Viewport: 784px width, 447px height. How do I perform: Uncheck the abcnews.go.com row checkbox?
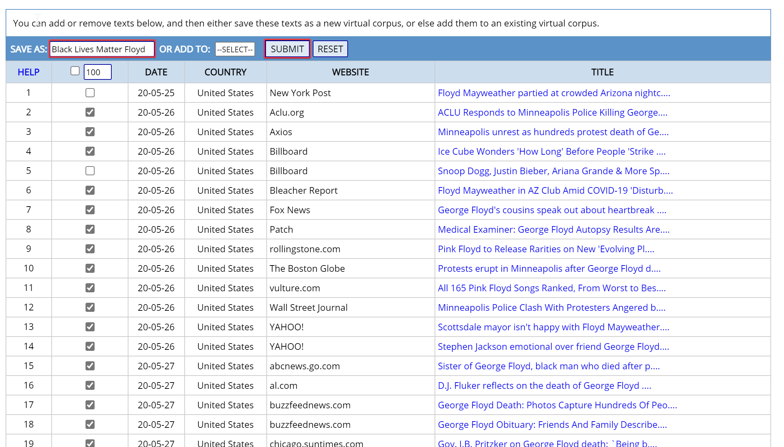point(90,366)
